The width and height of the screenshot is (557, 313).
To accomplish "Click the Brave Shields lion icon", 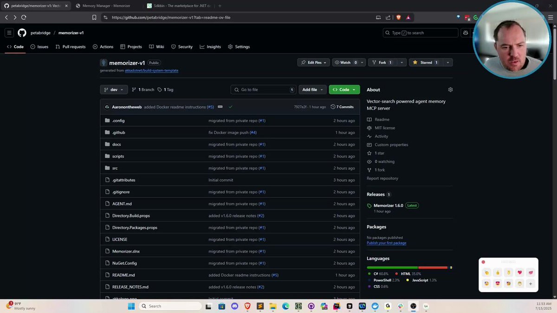I will (398, 17).
